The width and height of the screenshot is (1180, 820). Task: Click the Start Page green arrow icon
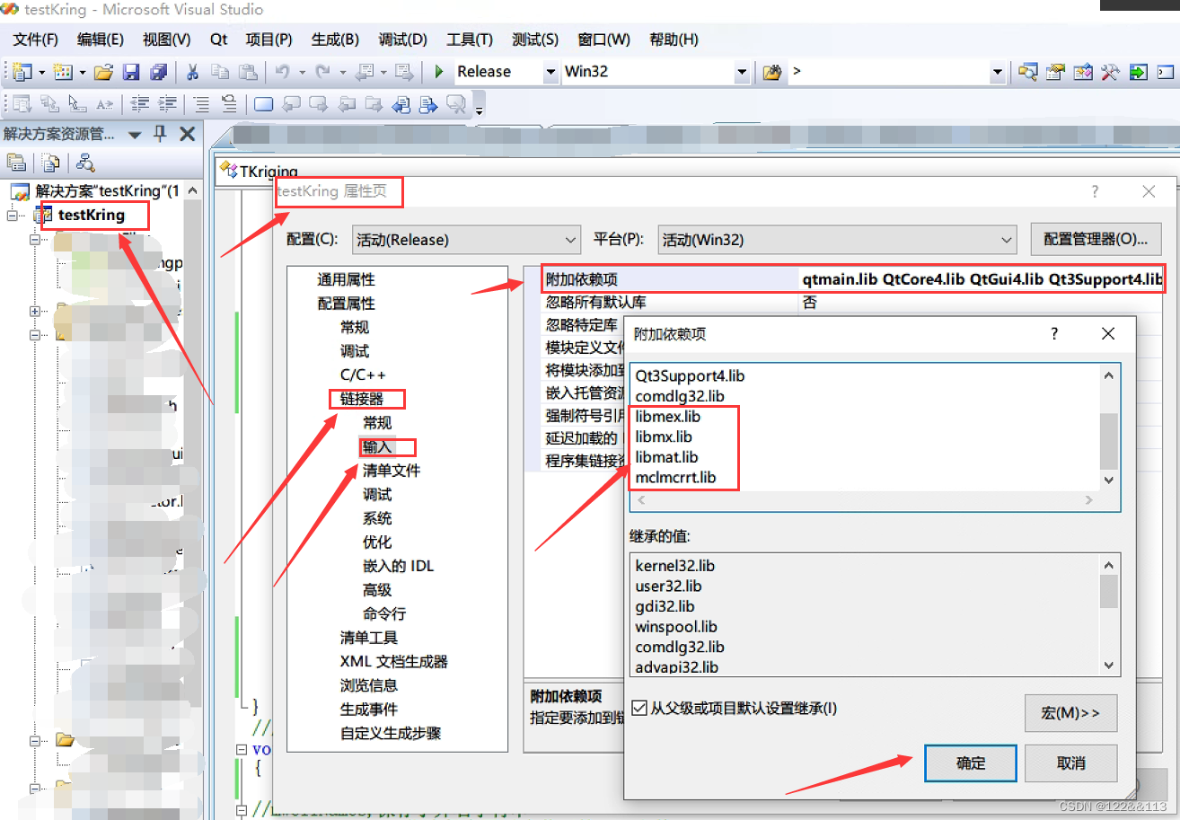coord(1139,72)
